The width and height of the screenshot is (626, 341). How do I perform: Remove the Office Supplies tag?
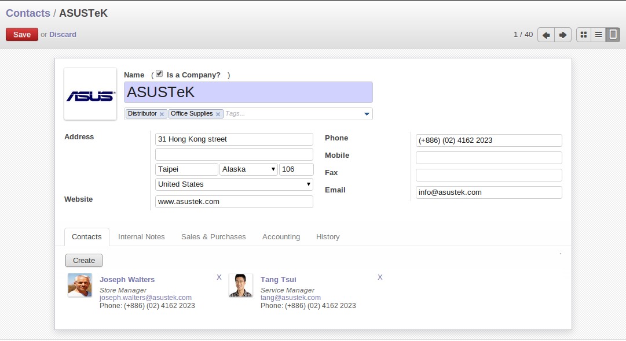(218, 114)
